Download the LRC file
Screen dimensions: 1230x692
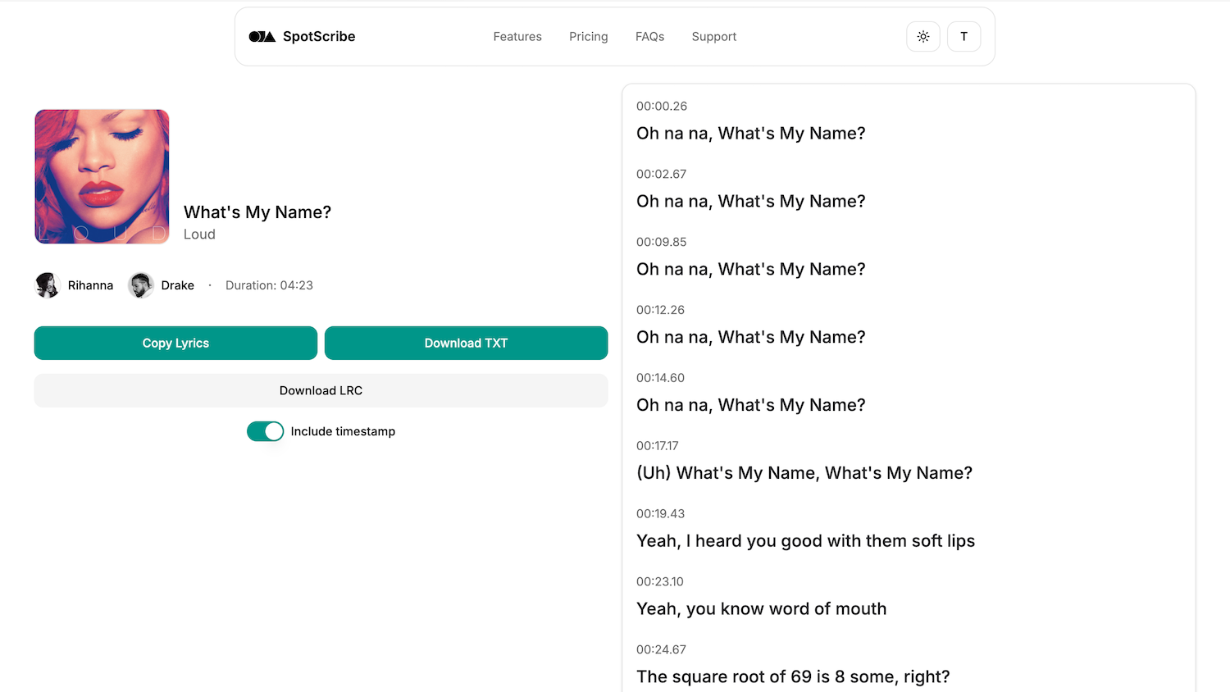321,391
